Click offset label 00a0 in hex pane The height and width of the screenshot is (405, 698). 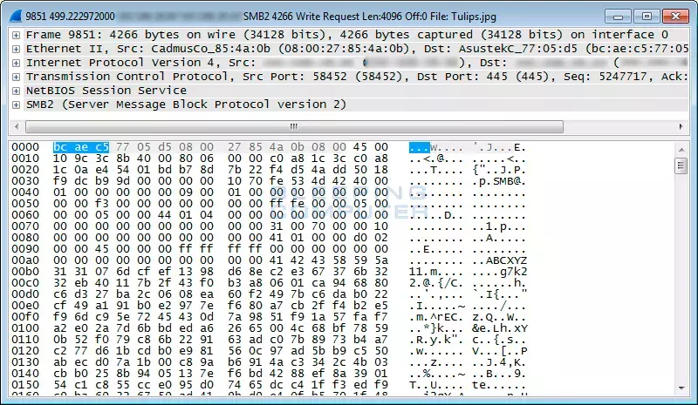point(25,260)
